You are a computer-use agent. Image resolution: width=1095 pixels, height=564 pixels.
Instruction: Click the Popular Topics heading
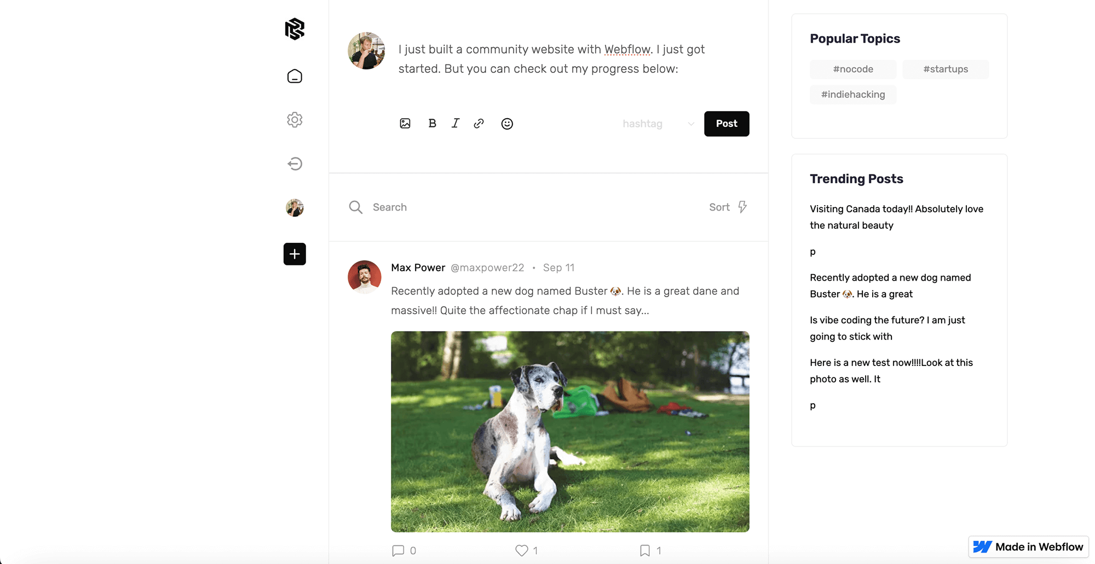855,39
